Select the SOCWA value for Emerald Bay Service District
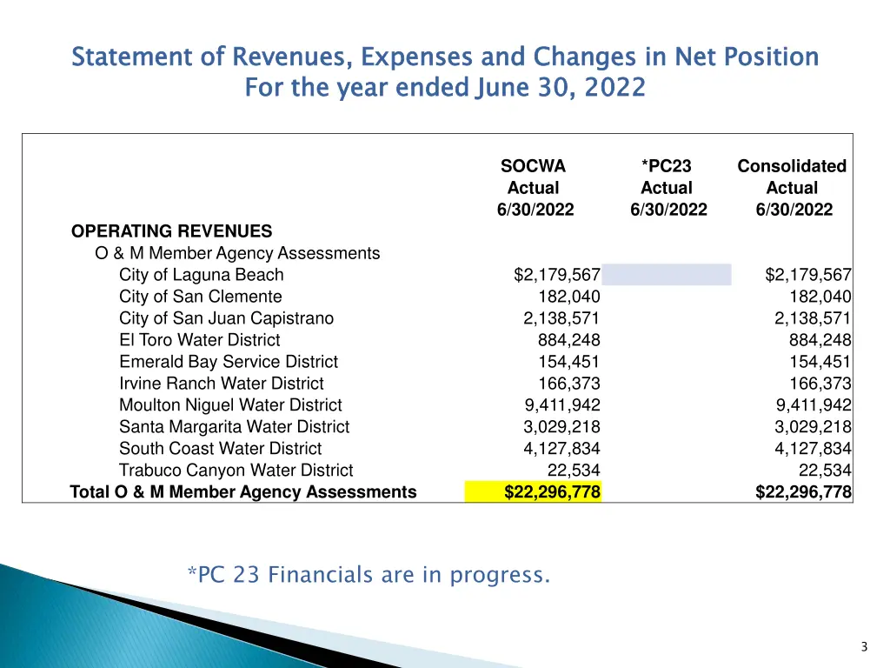The image size is (890, 668). click(568, 362)
